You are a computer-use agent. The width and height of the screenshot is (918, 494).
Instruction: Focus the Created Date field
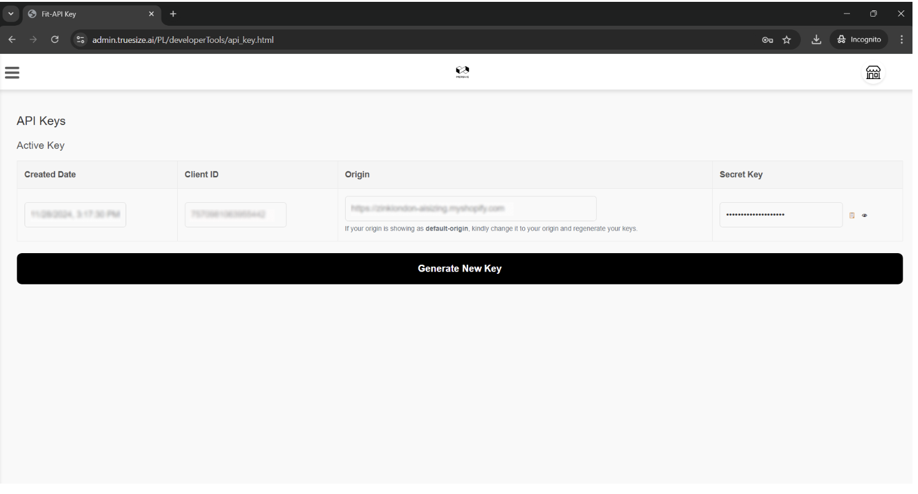point(75,215)
